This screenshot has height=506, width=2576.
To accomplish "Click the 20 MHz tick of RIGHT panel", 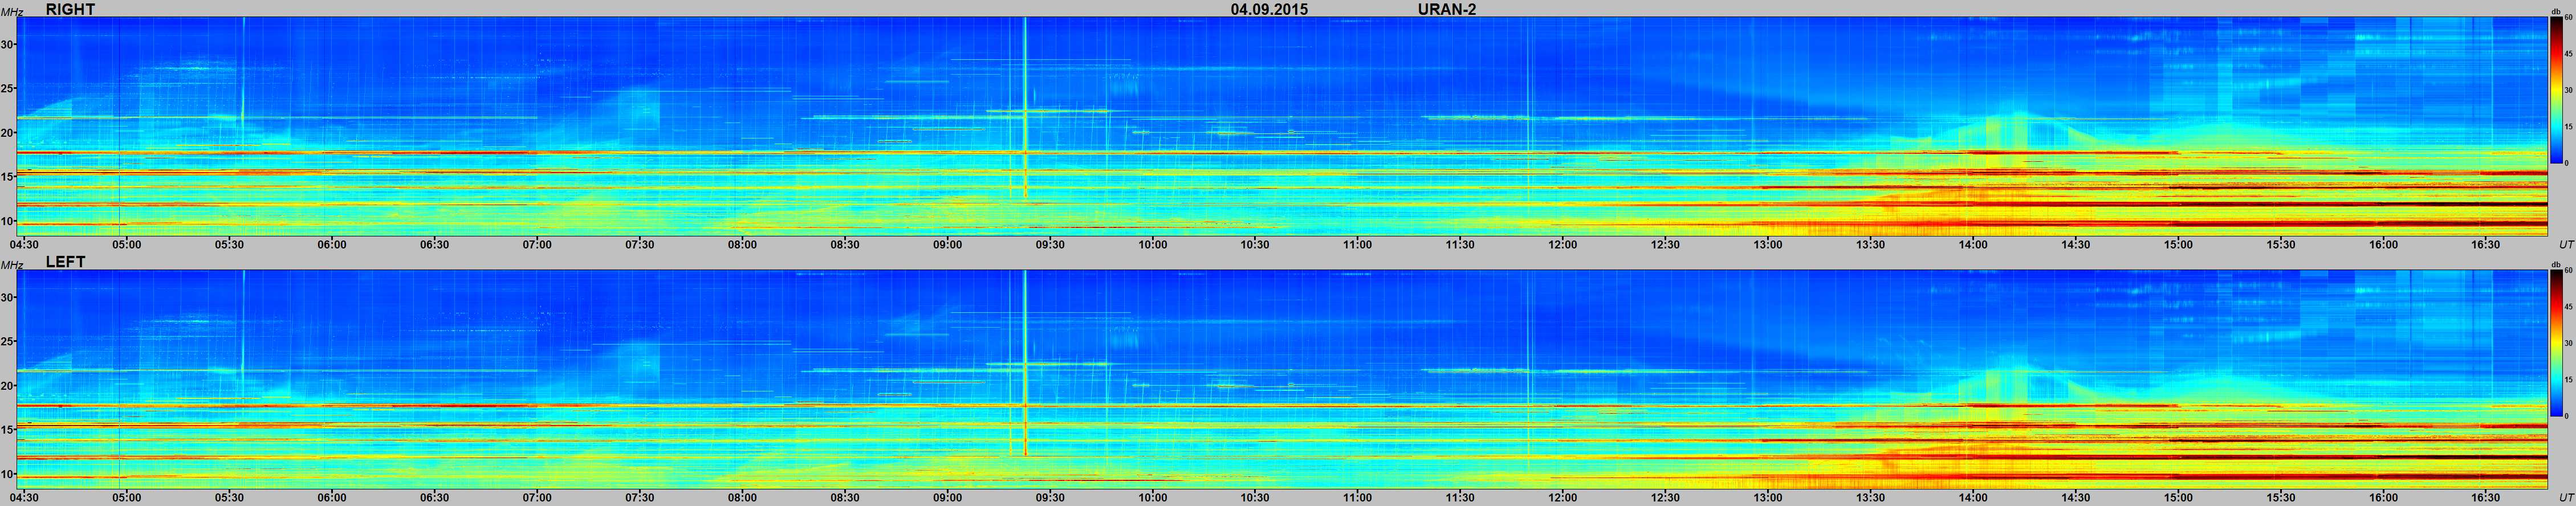I will [x=7, y=132].
